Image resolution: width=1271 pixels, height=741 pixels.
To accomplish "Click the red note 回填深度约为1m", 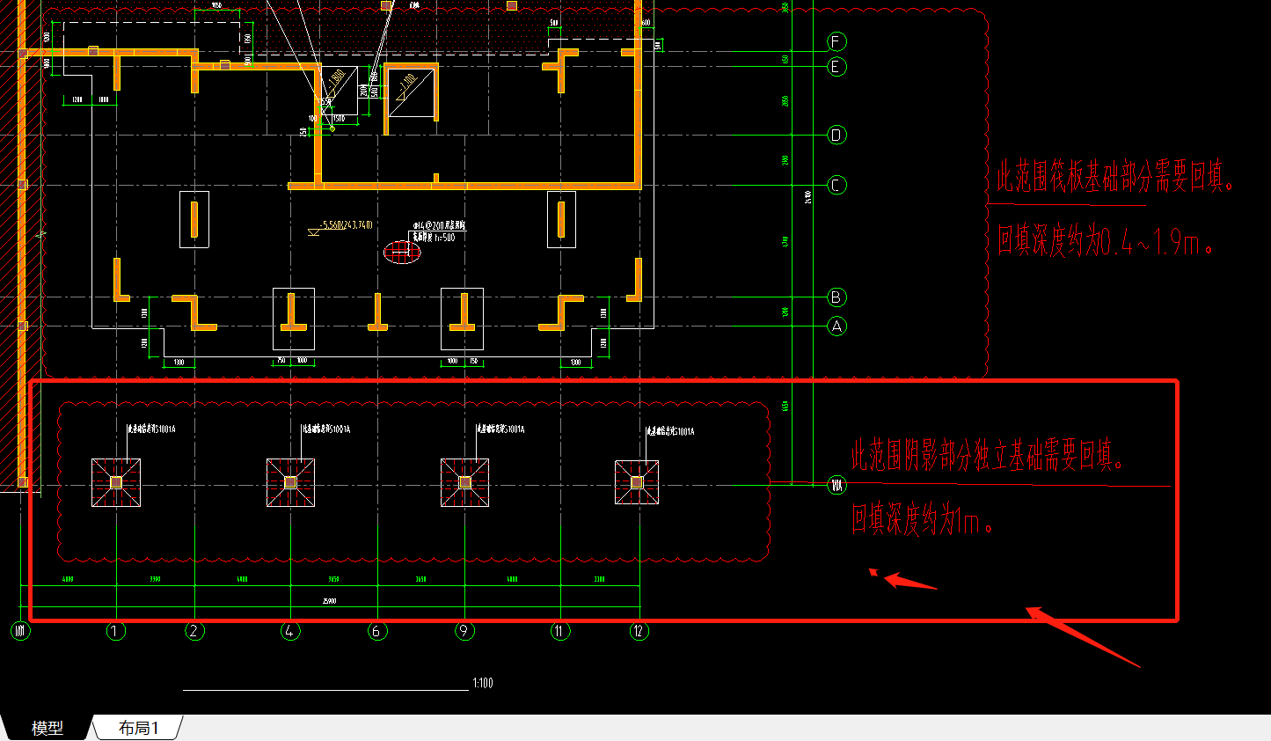I will click(922, 519).
